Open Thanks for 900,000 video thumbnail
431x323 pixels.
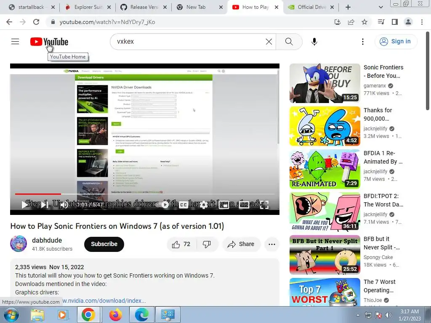point(325,126)
